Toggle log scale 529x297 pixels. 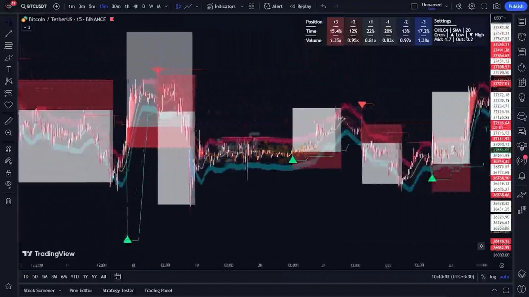pos(493,277)
